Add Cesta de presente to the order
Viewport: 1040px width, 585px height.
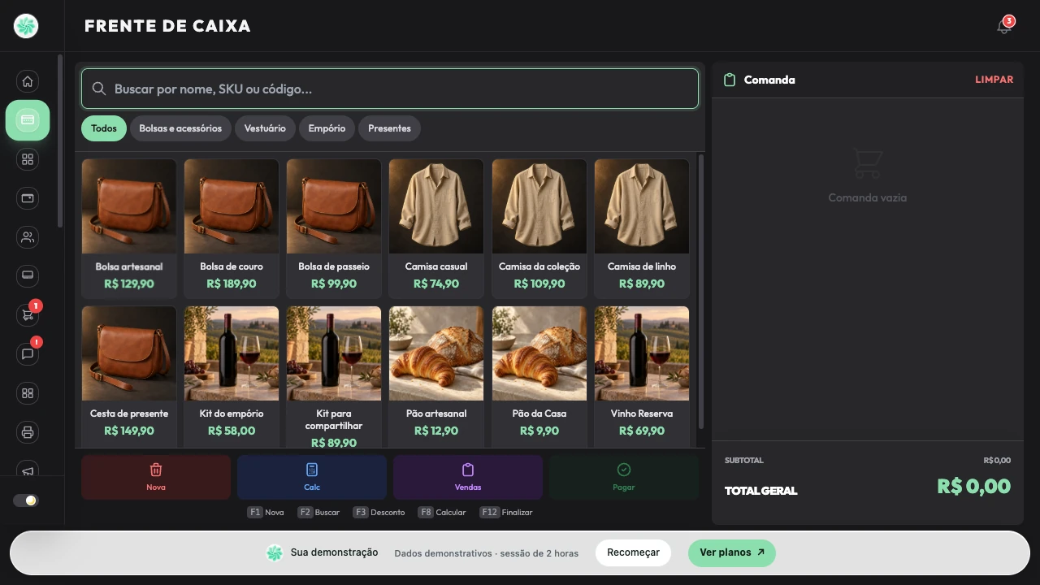(129, 375)
